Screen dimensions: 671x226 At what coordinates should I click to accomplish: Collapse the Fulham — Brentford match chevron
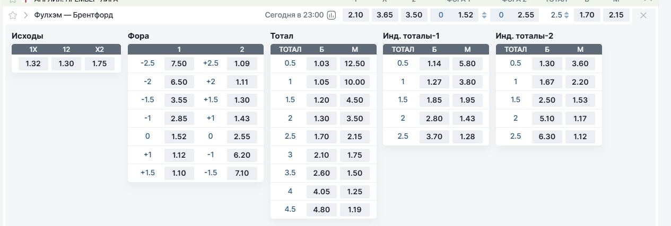pos(25,15)
